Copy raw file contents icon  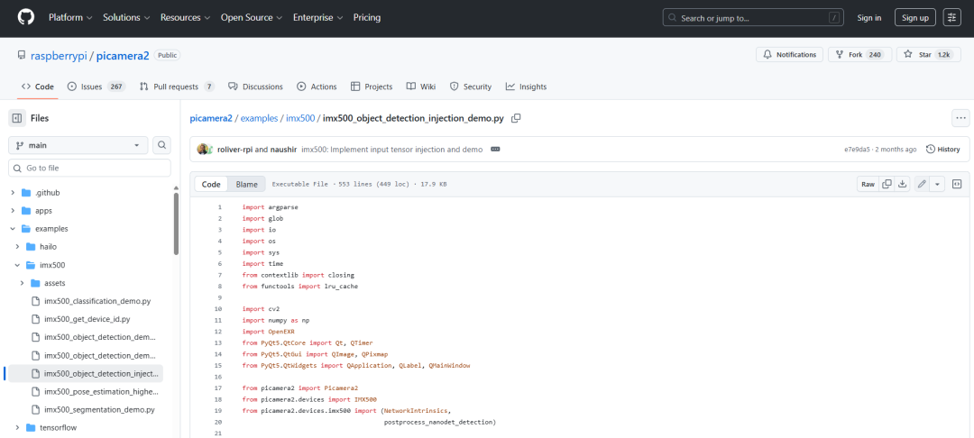887,184
